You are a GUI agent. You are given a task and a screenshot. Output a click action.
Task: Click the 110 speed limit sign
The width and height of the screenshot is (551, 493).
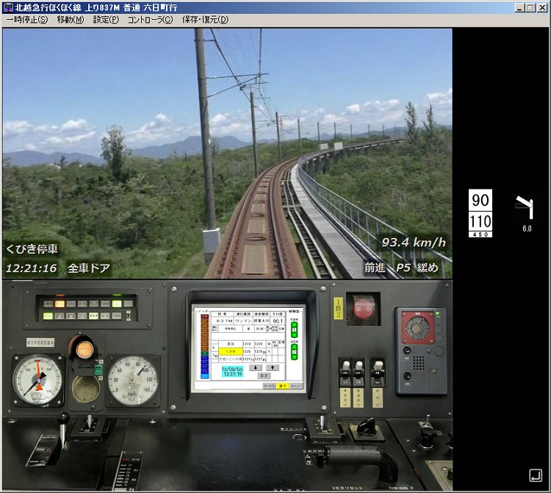point(480,221)
